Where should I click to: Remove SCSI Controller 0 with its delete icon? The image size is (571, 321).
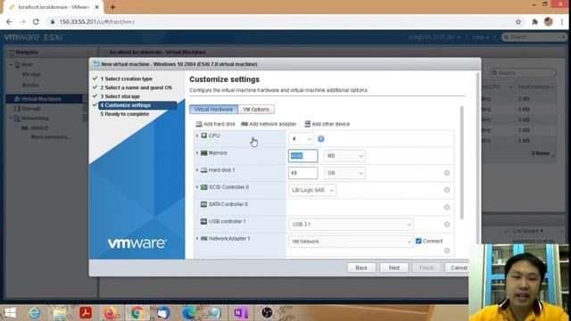click(x=447, y=190)
